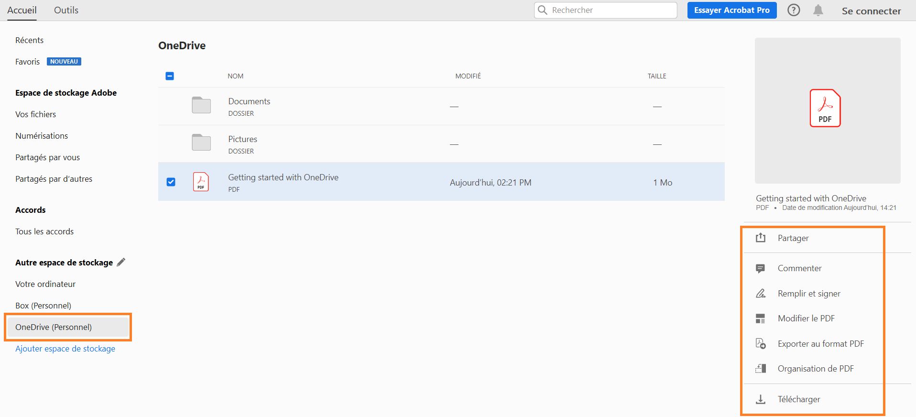Click the NOUVEAU badge next to Favoris
This screenshot has height=417, width=916.
pos(64,62)
